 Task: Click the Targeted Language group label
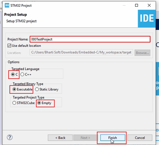[x=25, y=69]
